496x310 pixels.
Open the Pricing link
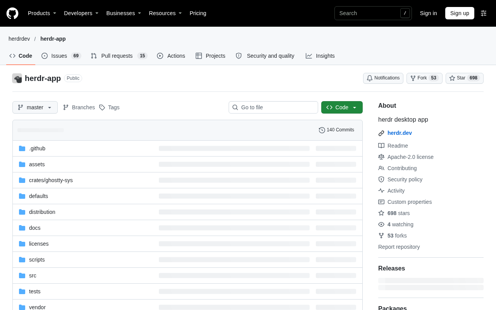(198, 13)
